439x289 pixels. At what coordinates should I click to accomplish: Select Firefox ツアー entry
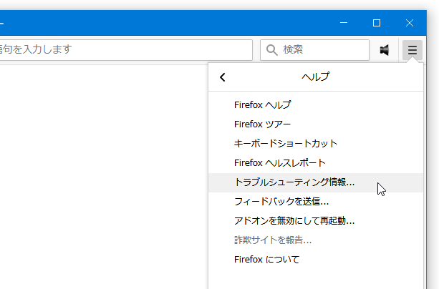pos(316,124)
